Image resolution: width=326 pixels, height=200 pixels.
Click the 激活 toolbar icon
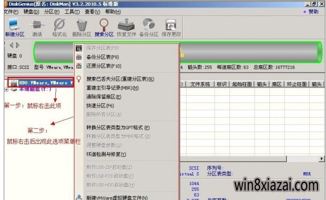coord(37,27)
